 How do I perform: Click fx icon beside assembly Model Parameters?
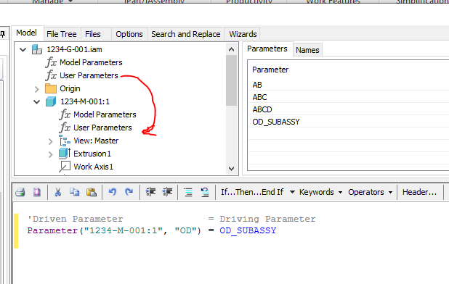(x=51, y=62)
